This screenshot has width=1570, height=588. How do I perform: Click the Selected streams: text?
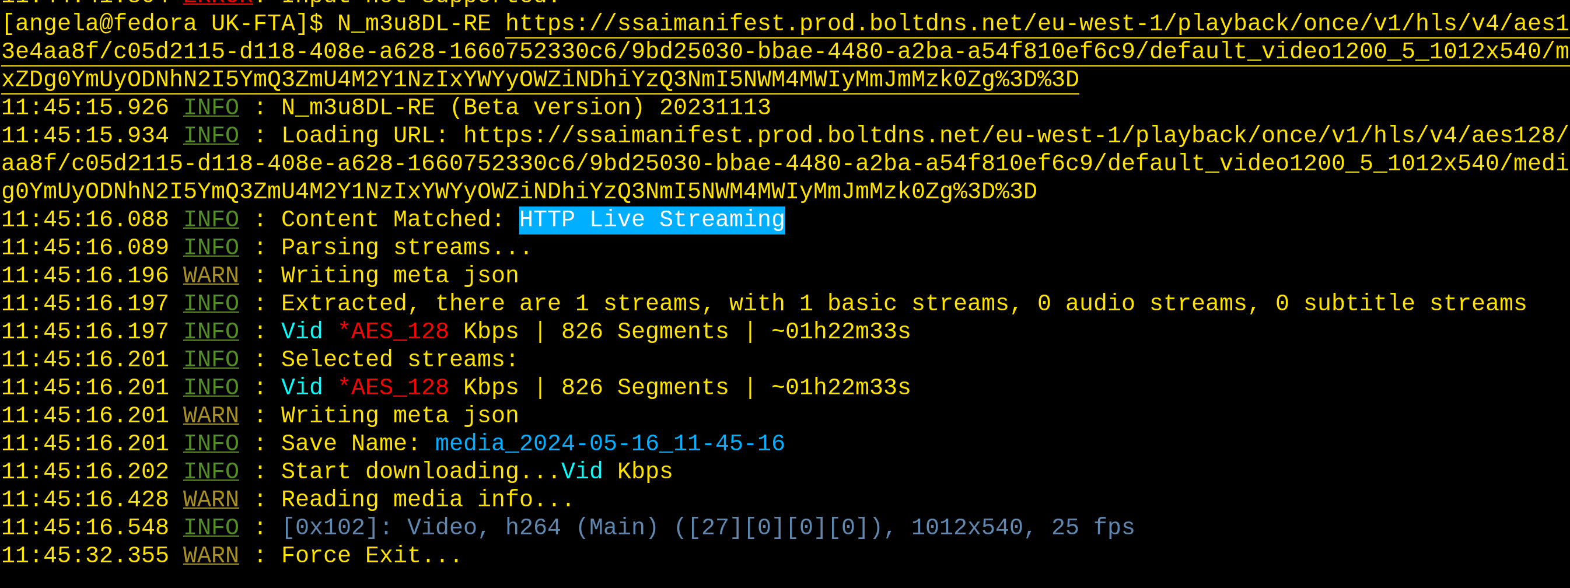(399, 359)
